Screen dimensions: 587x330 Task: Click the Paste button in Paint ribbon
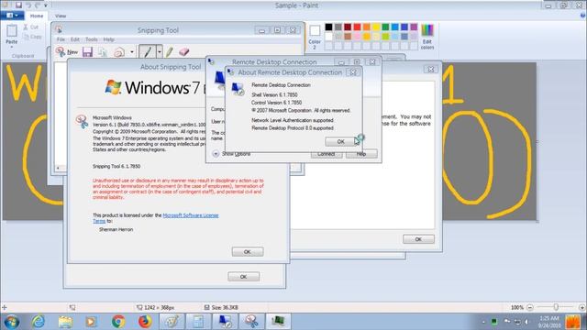click(12, 35)
